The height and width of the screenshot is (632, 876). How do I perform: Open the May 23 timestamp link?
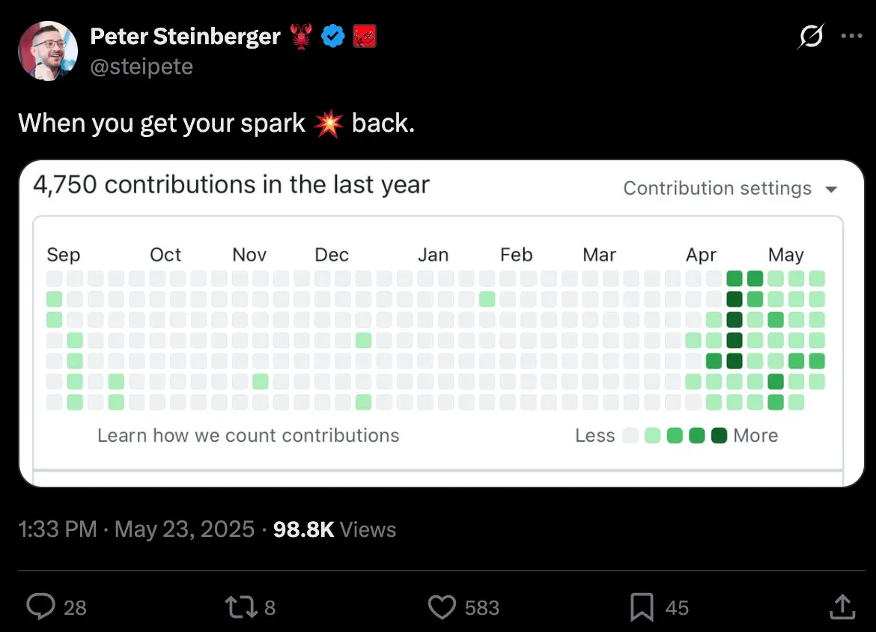tap(184, 529)
